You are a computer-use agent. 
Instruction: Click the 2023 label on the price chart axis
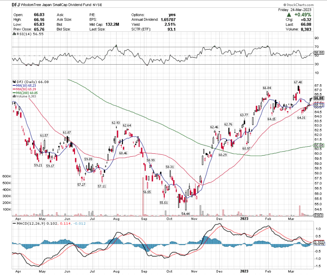click(x=244, y=218)
